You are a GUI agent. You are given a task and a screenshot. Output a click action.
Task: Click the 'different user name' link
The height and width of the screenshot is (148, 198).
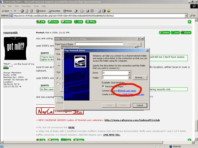coord(126,91)
